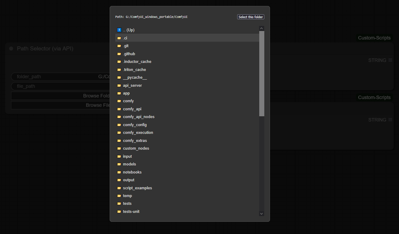Open the input folder

187,156
